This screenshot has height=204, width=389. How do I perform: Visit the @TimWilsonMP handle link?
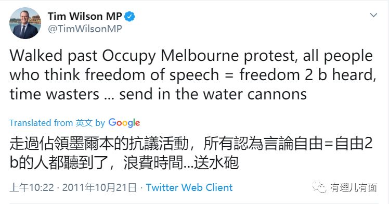click(85, 29)
